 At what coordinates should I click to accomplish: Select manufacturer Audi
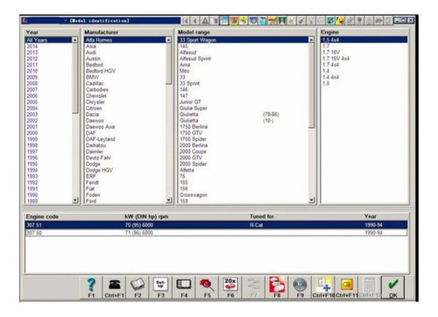point(125,53)
